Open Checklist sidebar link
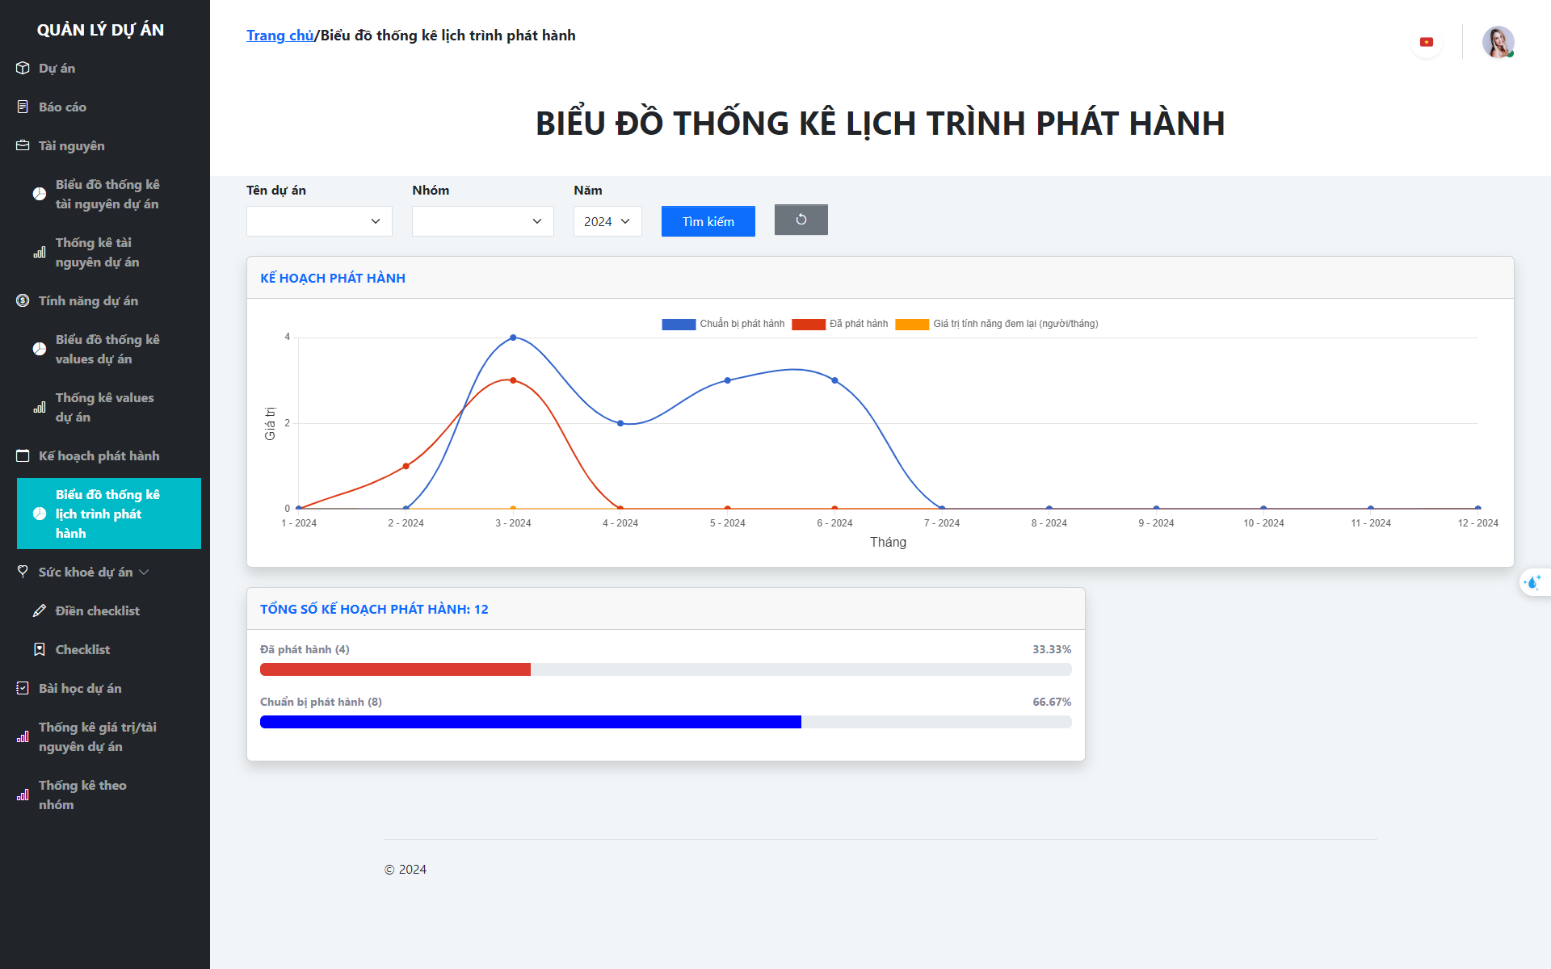The width and height of the screenshot is (1551, 969). click(x=82, y=649)
